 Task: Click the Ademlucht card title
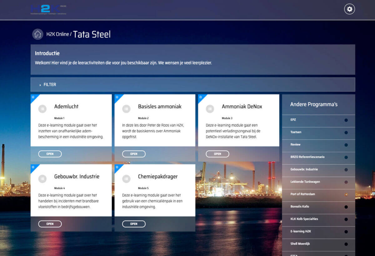point(66,106)
